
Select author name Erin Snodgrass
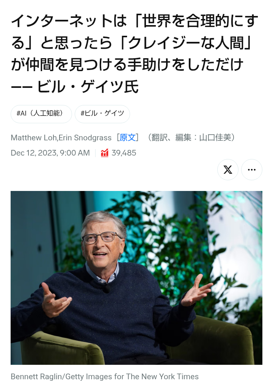click(85, 138)
